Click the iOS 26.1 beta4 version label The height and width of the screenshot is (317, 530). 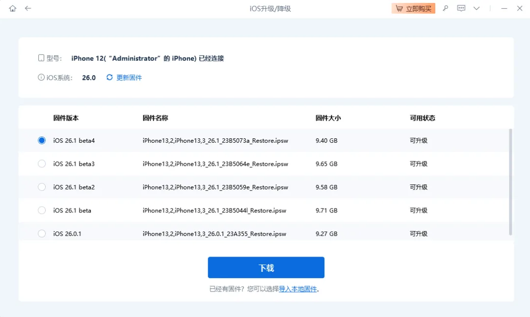coord(74,140)
